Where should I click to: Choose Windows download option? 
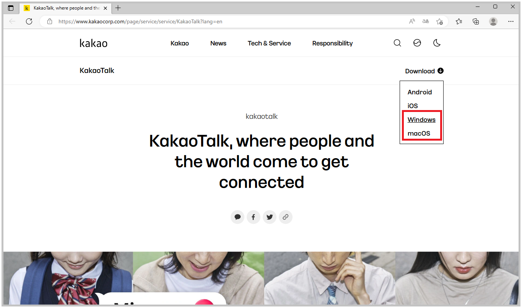pyautogui.click(x=421, y=120)
